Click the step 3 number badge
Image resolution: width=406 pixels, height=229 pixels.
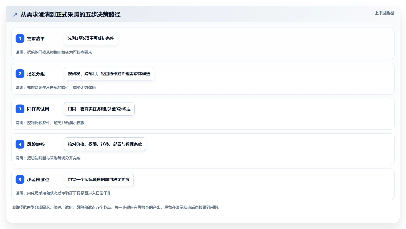(x=20, y=109)
